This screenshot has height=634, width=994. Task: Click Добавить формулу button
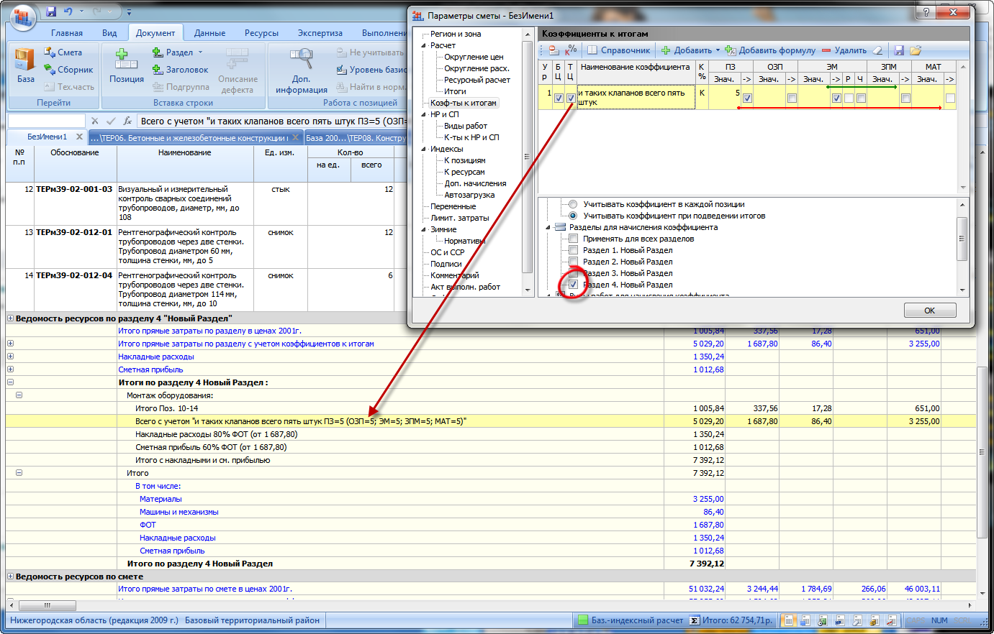[770, 50]
